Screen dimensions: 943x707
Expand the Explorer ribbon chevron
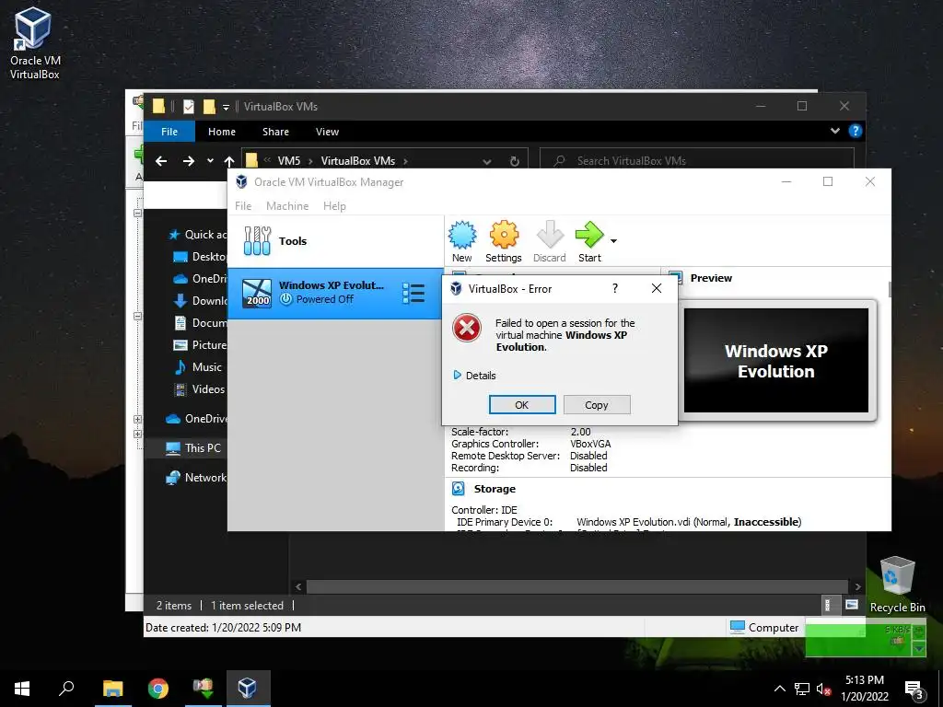tap(834, 131)
